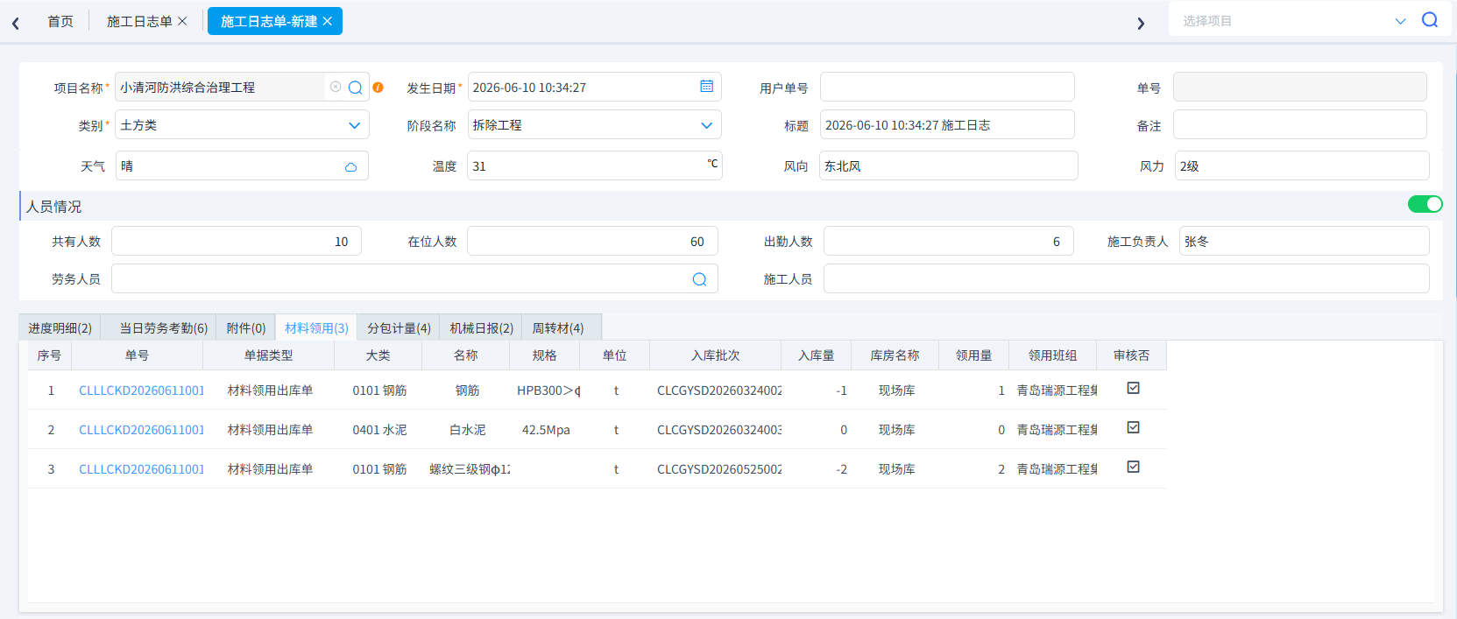Open the 机械日报(2) tab
The height and width of the screenshot is (619, 1457).
click(481, 327)
